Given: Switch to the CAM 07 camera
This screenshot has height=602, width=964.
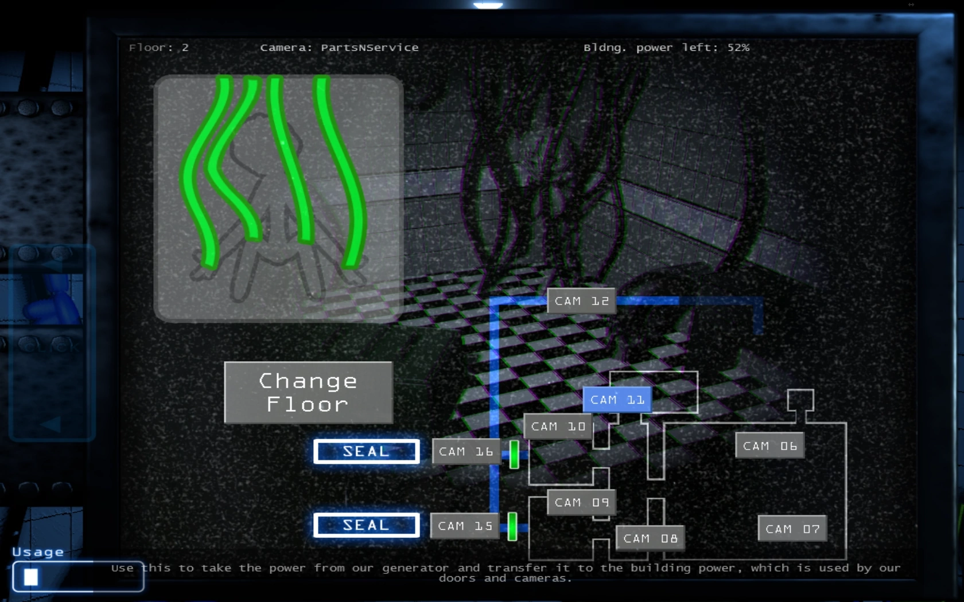Looking at the screenshot, I should click(792, 529).
